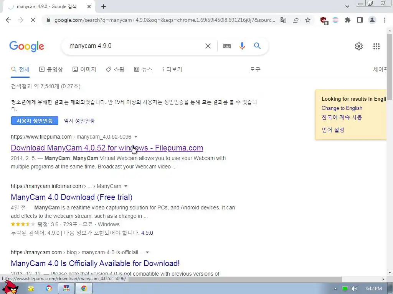Open Download ManyCam 4.0.52 Filepuma result
This screenshot has height=294, width=393.
point(107,148)
